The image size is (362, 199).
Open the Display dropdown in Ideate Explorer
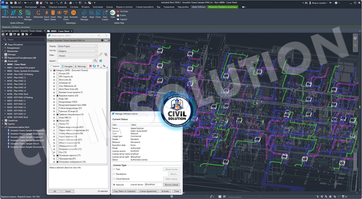point(78,46)
